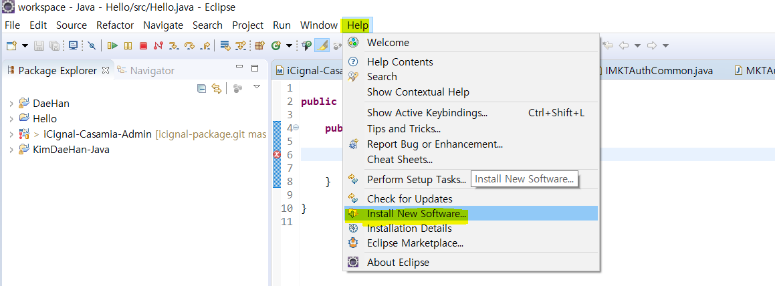
Task: Click the Step Into debug icon
Action: coord(173,45)
